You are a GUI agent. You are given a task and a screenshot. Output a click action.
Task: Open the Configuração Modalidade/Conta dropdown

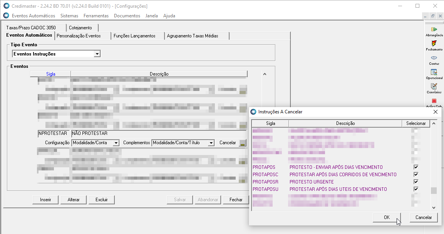(x=116, y=143)
